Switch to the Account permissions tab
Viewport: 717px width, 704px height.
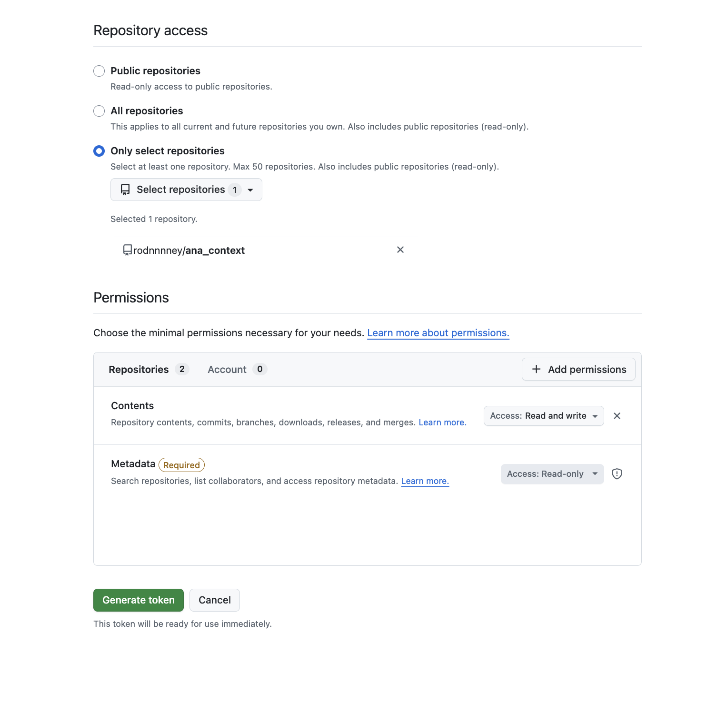click(x=227, y=369)
